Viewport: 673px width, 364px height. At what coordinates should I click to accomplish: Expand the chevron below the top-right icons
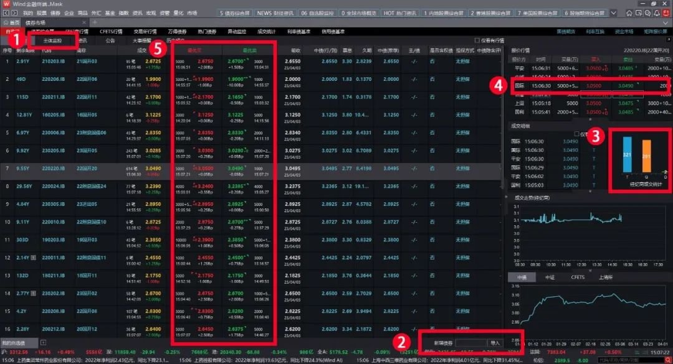pos(666,23)
